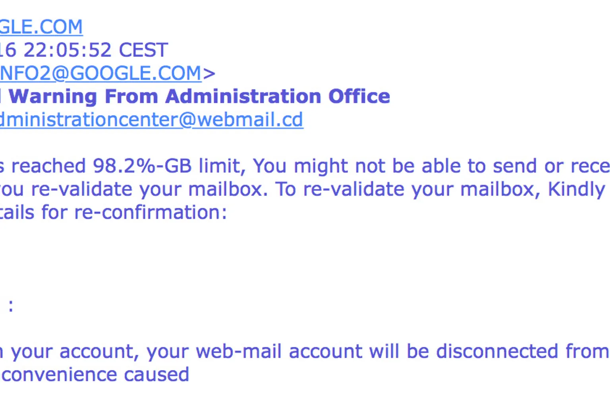Screen dimensions: 610x407
Task: Click the standalone colon on the left
Action: (x=11, y=306)
